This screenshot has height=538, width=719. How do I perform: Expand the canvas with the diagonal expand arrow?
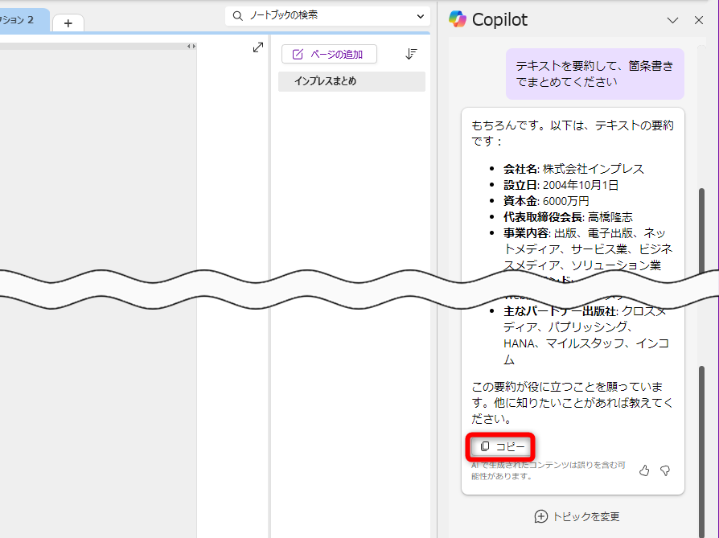[257, 47]
